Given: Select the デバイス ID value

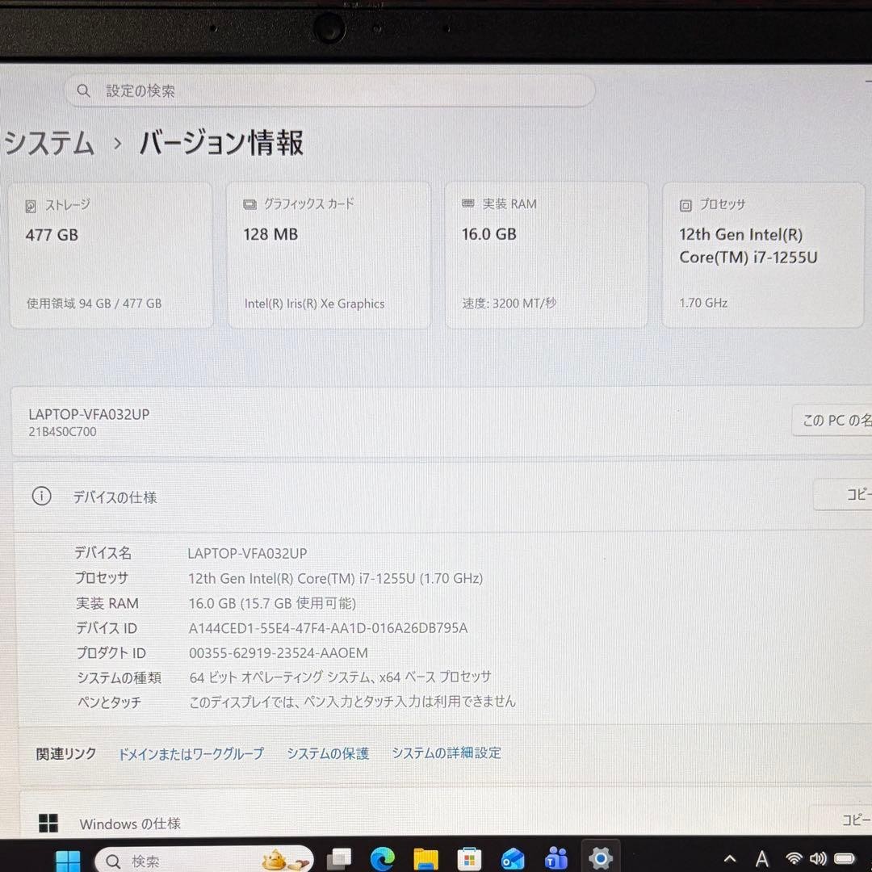Looking at the screenshot, I should click(328, 628).
